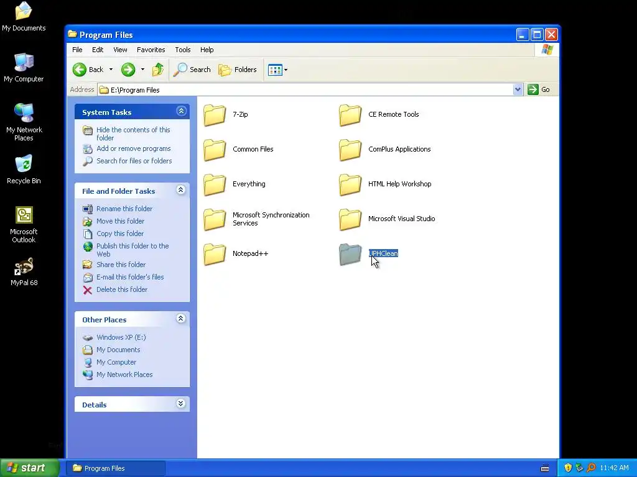The width and height of the screenshot is (637, 477).
Task: Click Delete this folder link
Action: click(122, 289)
